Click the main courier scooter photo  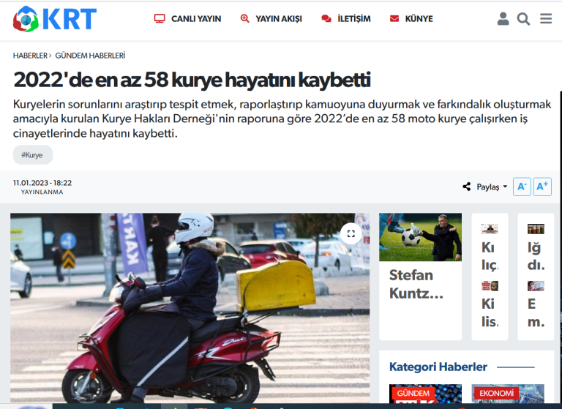(190, 308)
